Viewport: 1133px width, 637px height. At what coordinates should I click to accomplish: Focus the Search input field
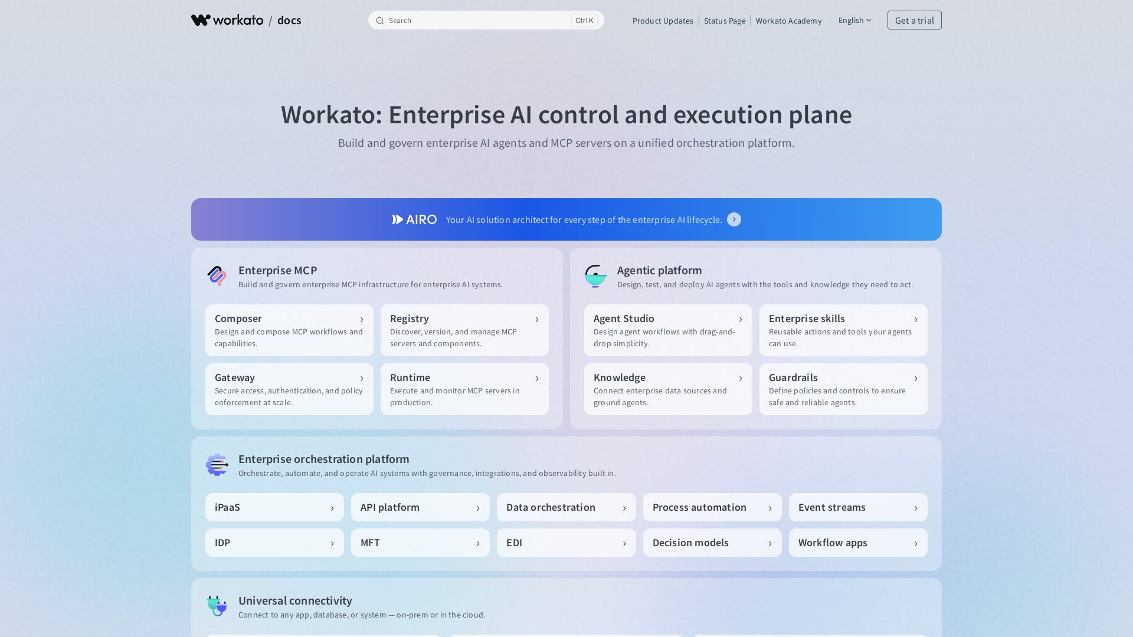click(x=486, y=20)
